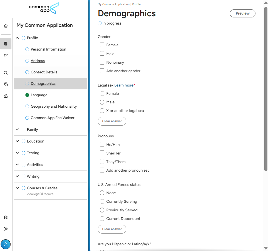Expand the Courses & Grades section
This screenshot has width=268, height=251.
pos(17,188)
